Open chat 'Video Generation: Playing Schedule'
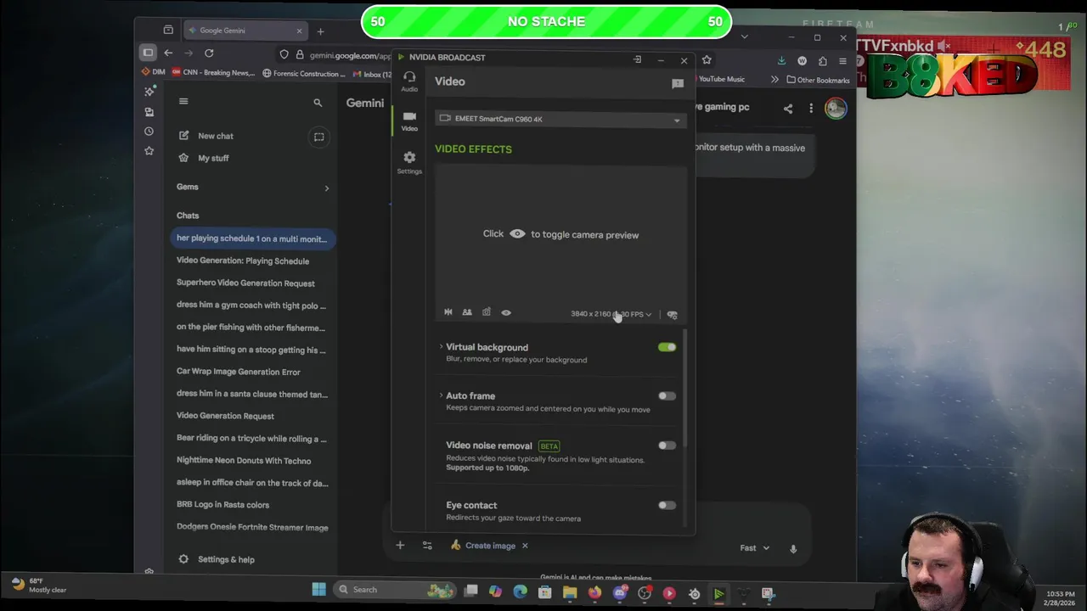This screenshot has height=611, width=1087. pyautogui.click(x=243, y=261)
